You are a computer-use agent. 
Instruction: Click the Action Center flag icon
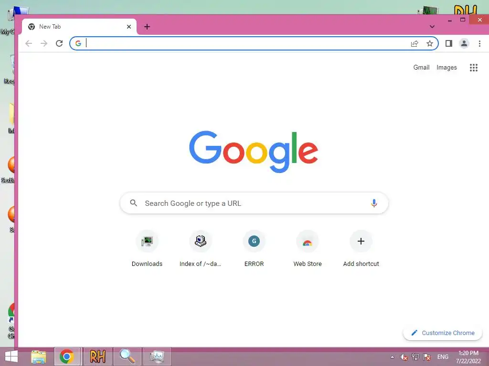click(427, 357)
